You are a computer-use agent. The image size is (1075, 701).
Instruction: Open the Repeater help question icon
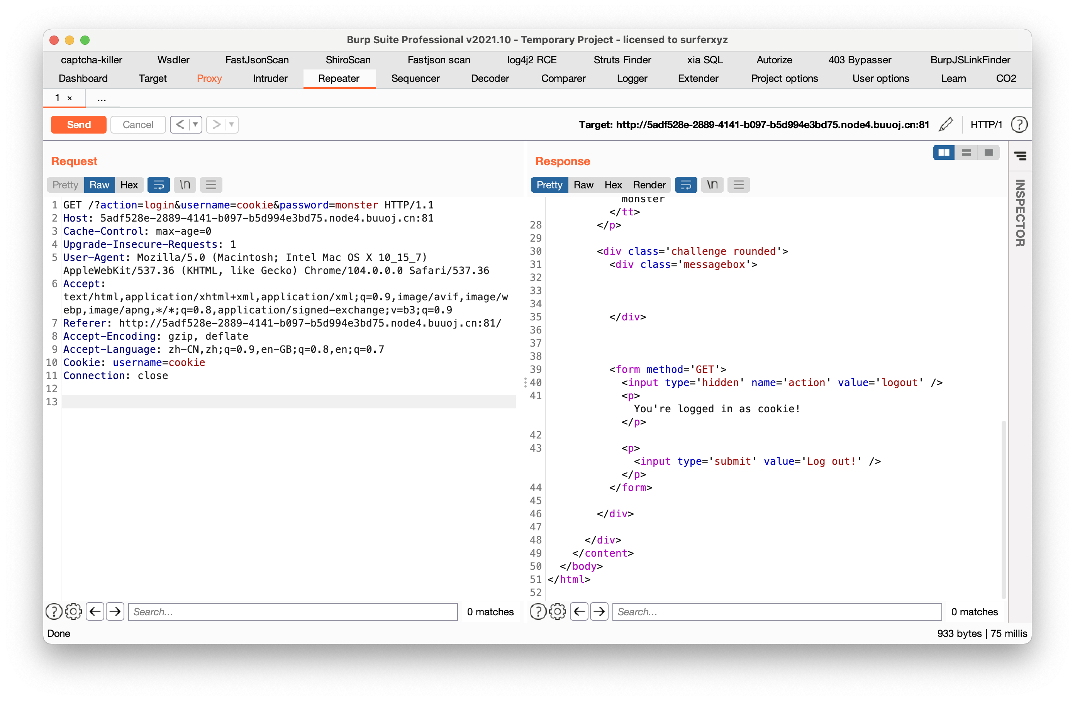click(x=1019, y=124)
